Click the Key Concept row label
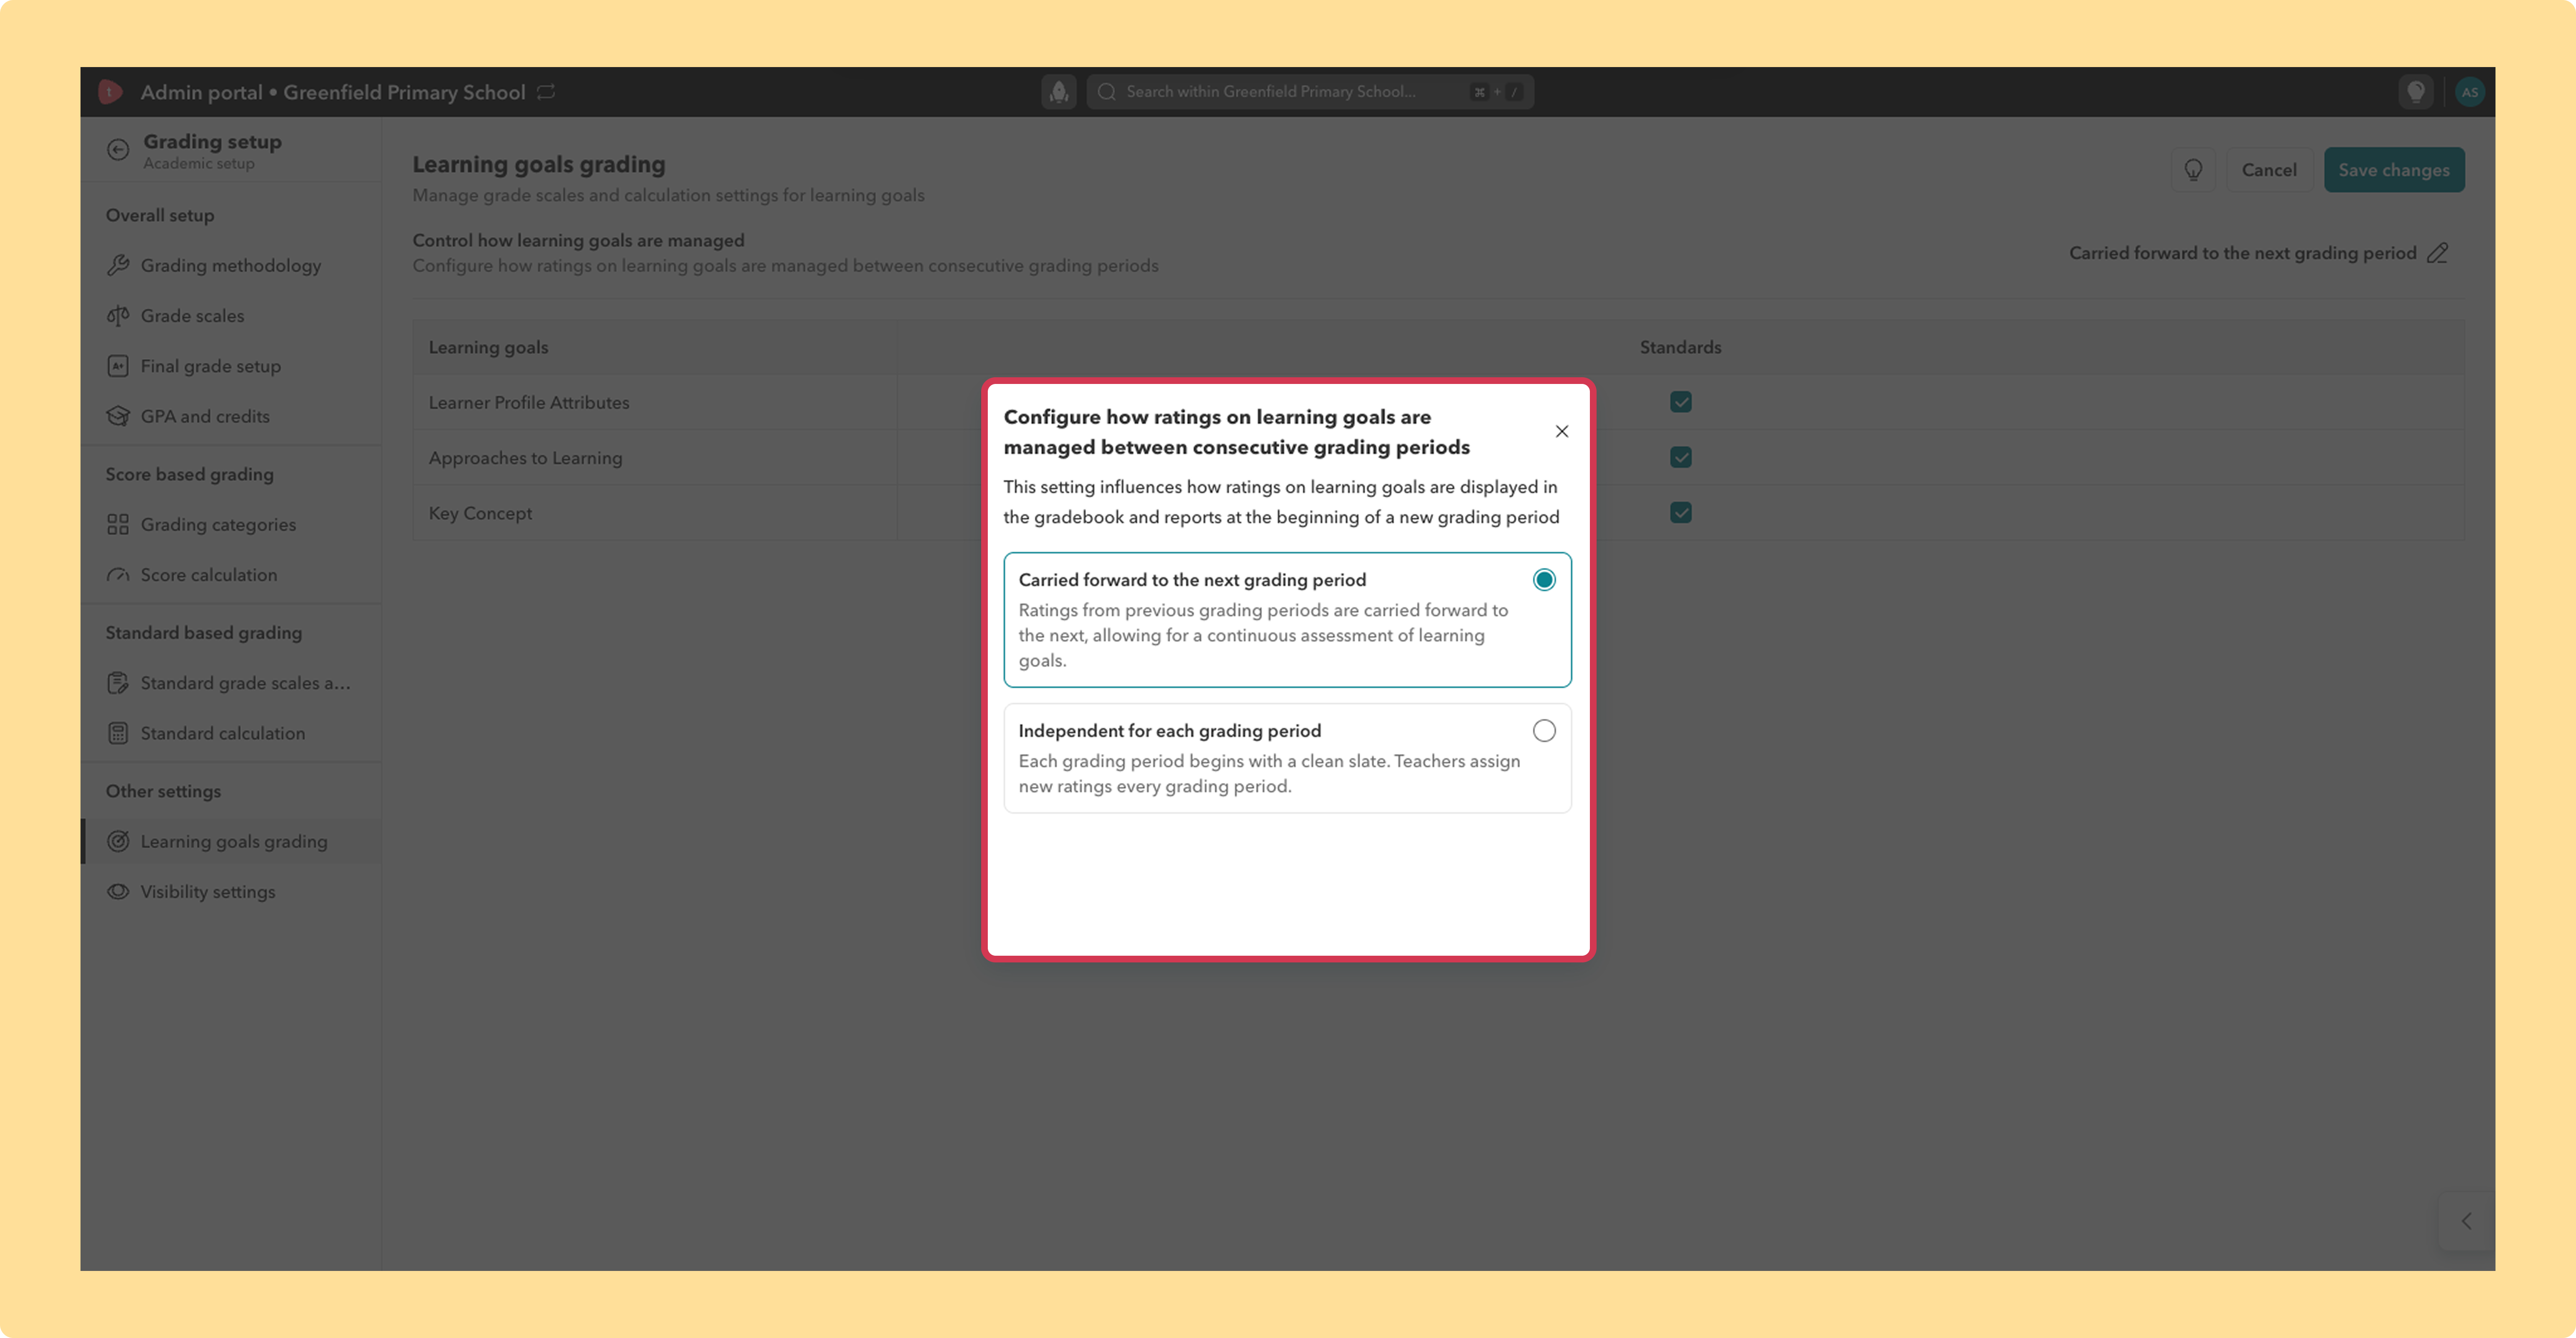 click(480, 513)
